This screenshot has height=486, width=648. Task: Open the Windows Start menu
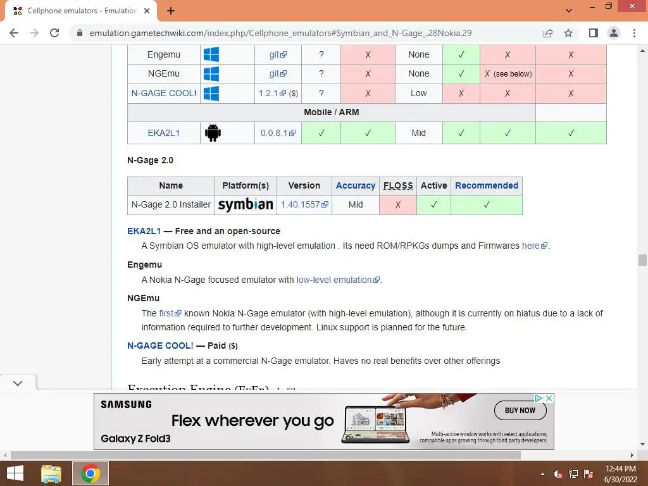(x=15, y=473)
